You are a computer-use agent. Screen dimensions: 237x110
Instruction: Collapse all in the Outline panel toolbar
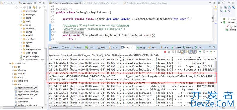click(225, 7)
